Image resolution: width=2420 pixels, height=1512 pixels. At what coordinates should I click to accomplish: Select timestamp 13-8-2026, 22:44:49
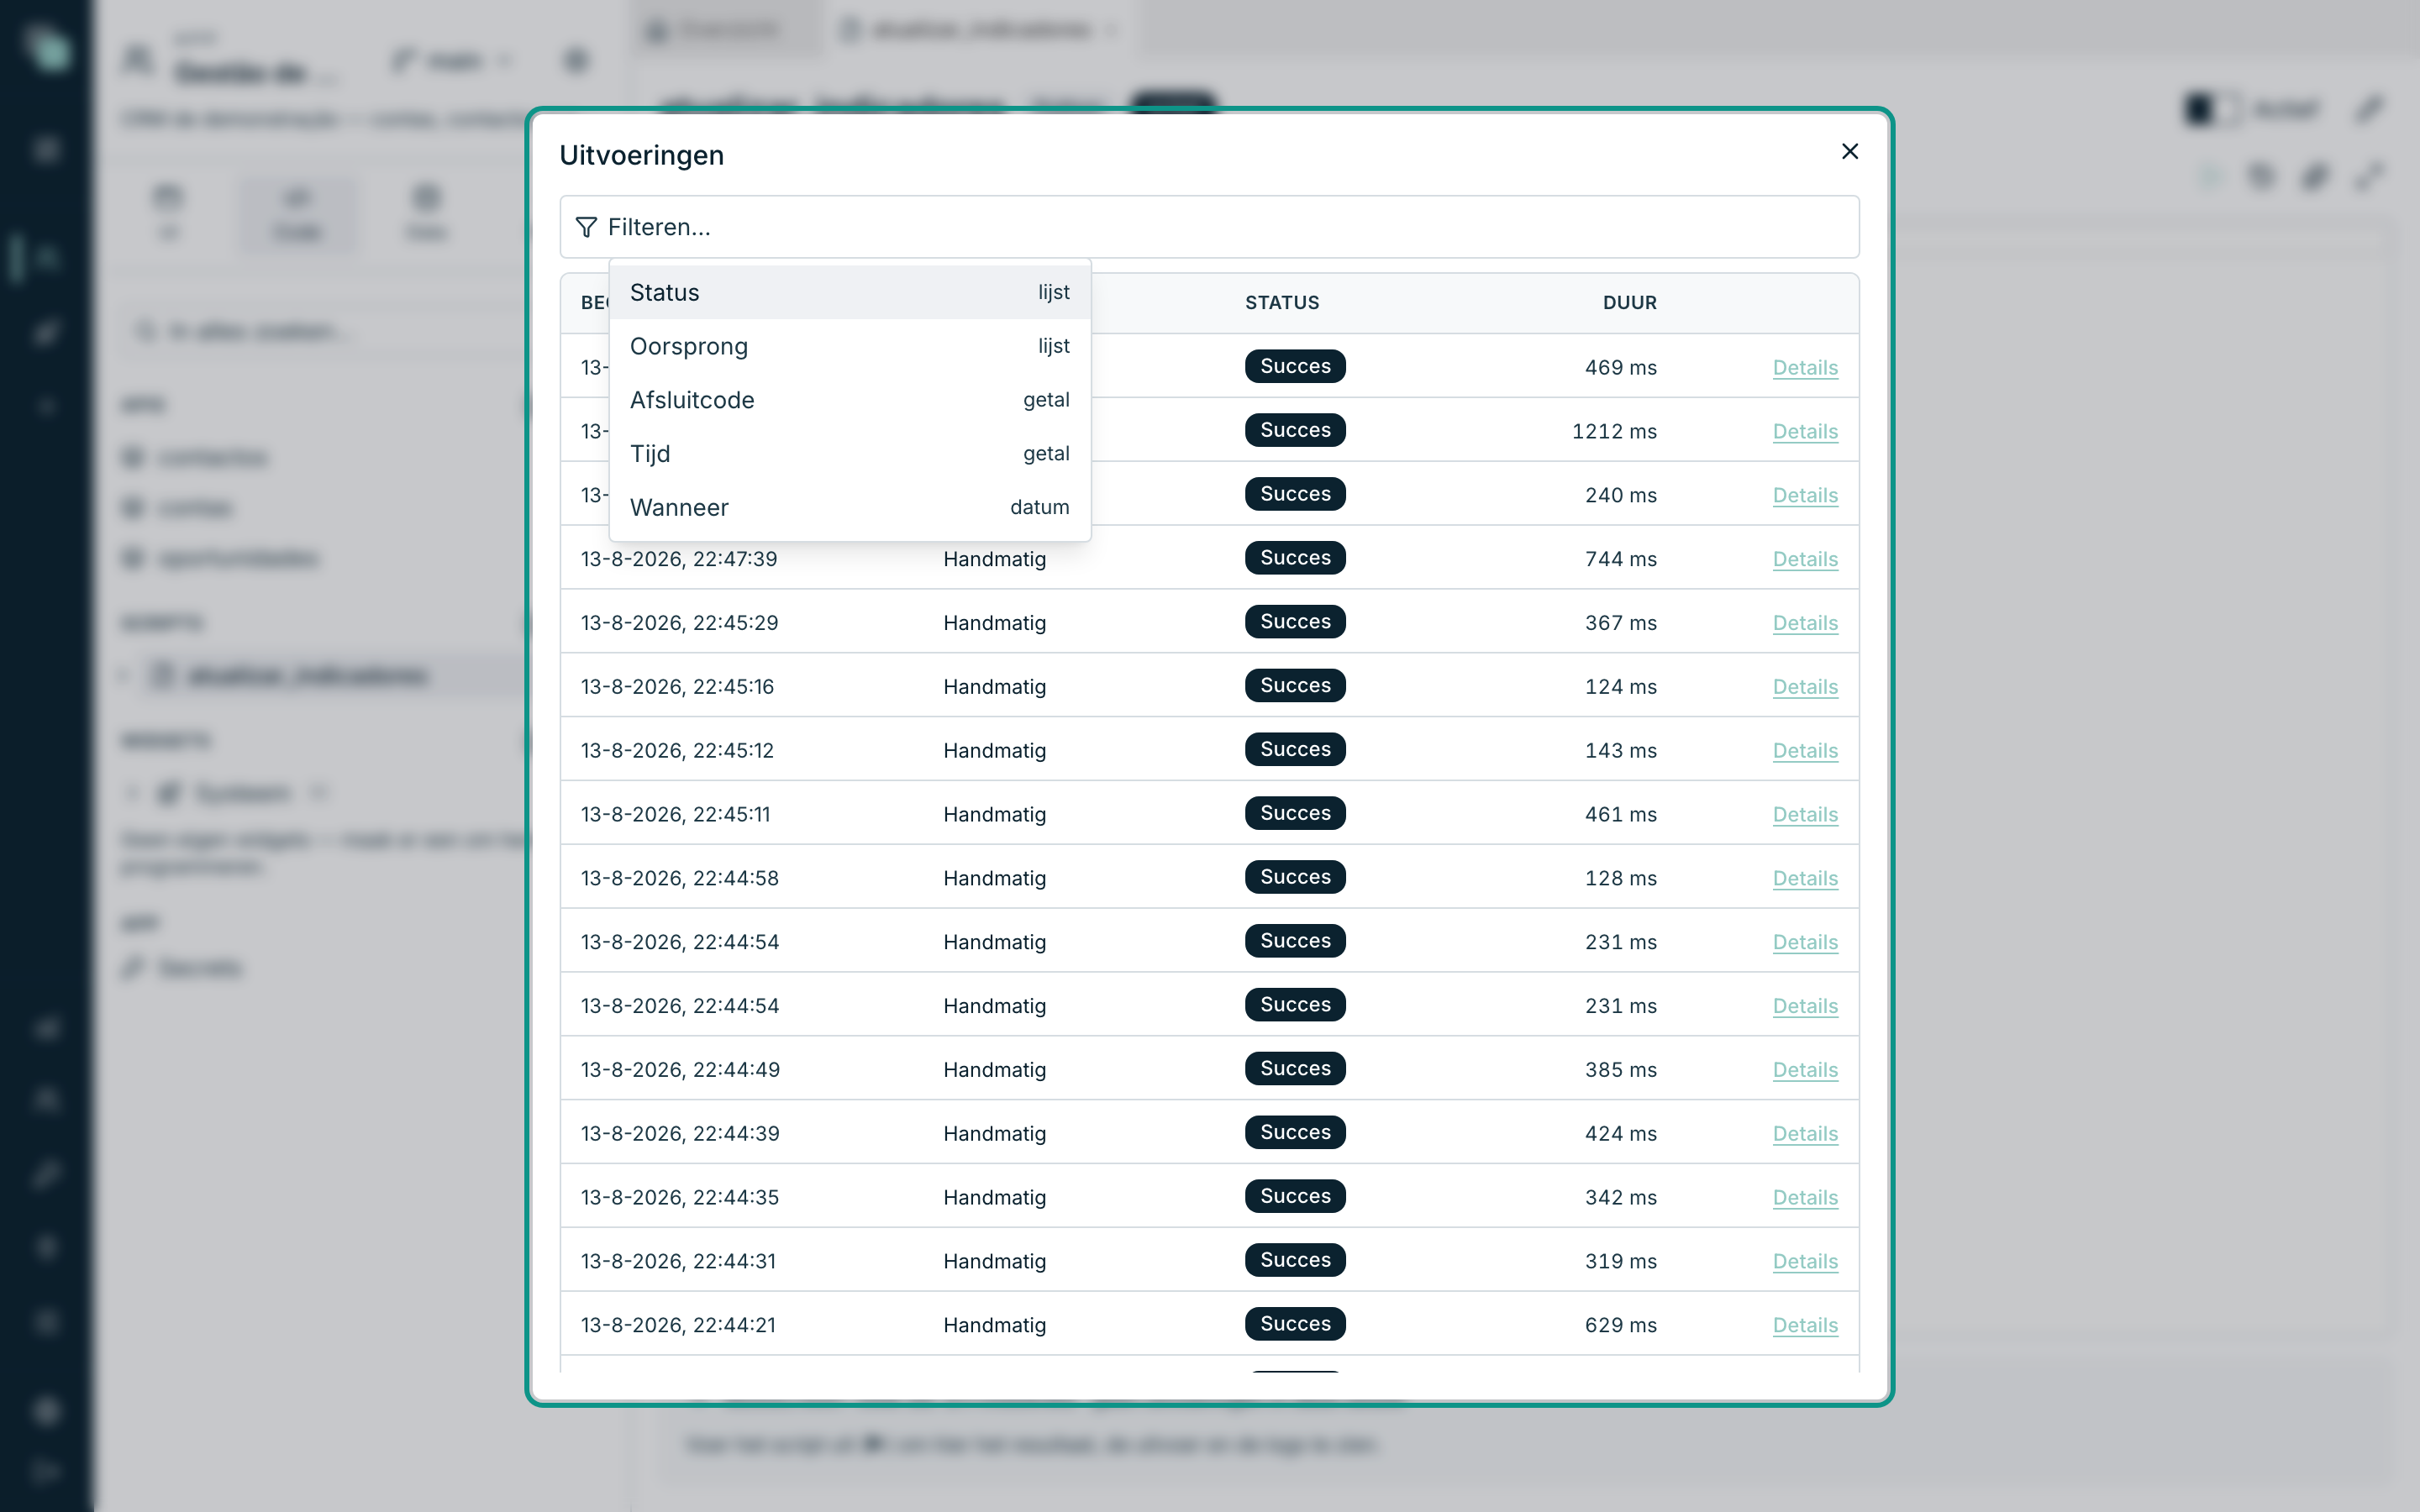pyautogui.click(x=680, y=1070)
